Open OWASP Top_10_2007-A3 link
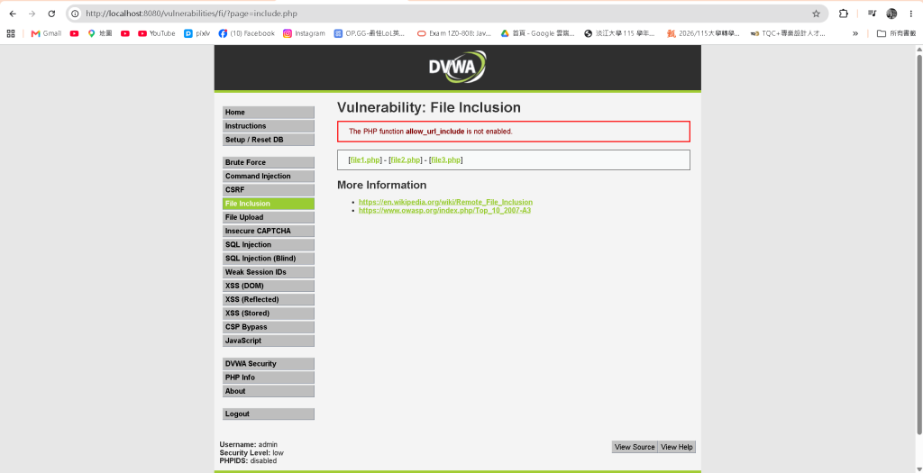Image resolution: width=923 pixels, height=473 pixels. [x=444, y=210]
